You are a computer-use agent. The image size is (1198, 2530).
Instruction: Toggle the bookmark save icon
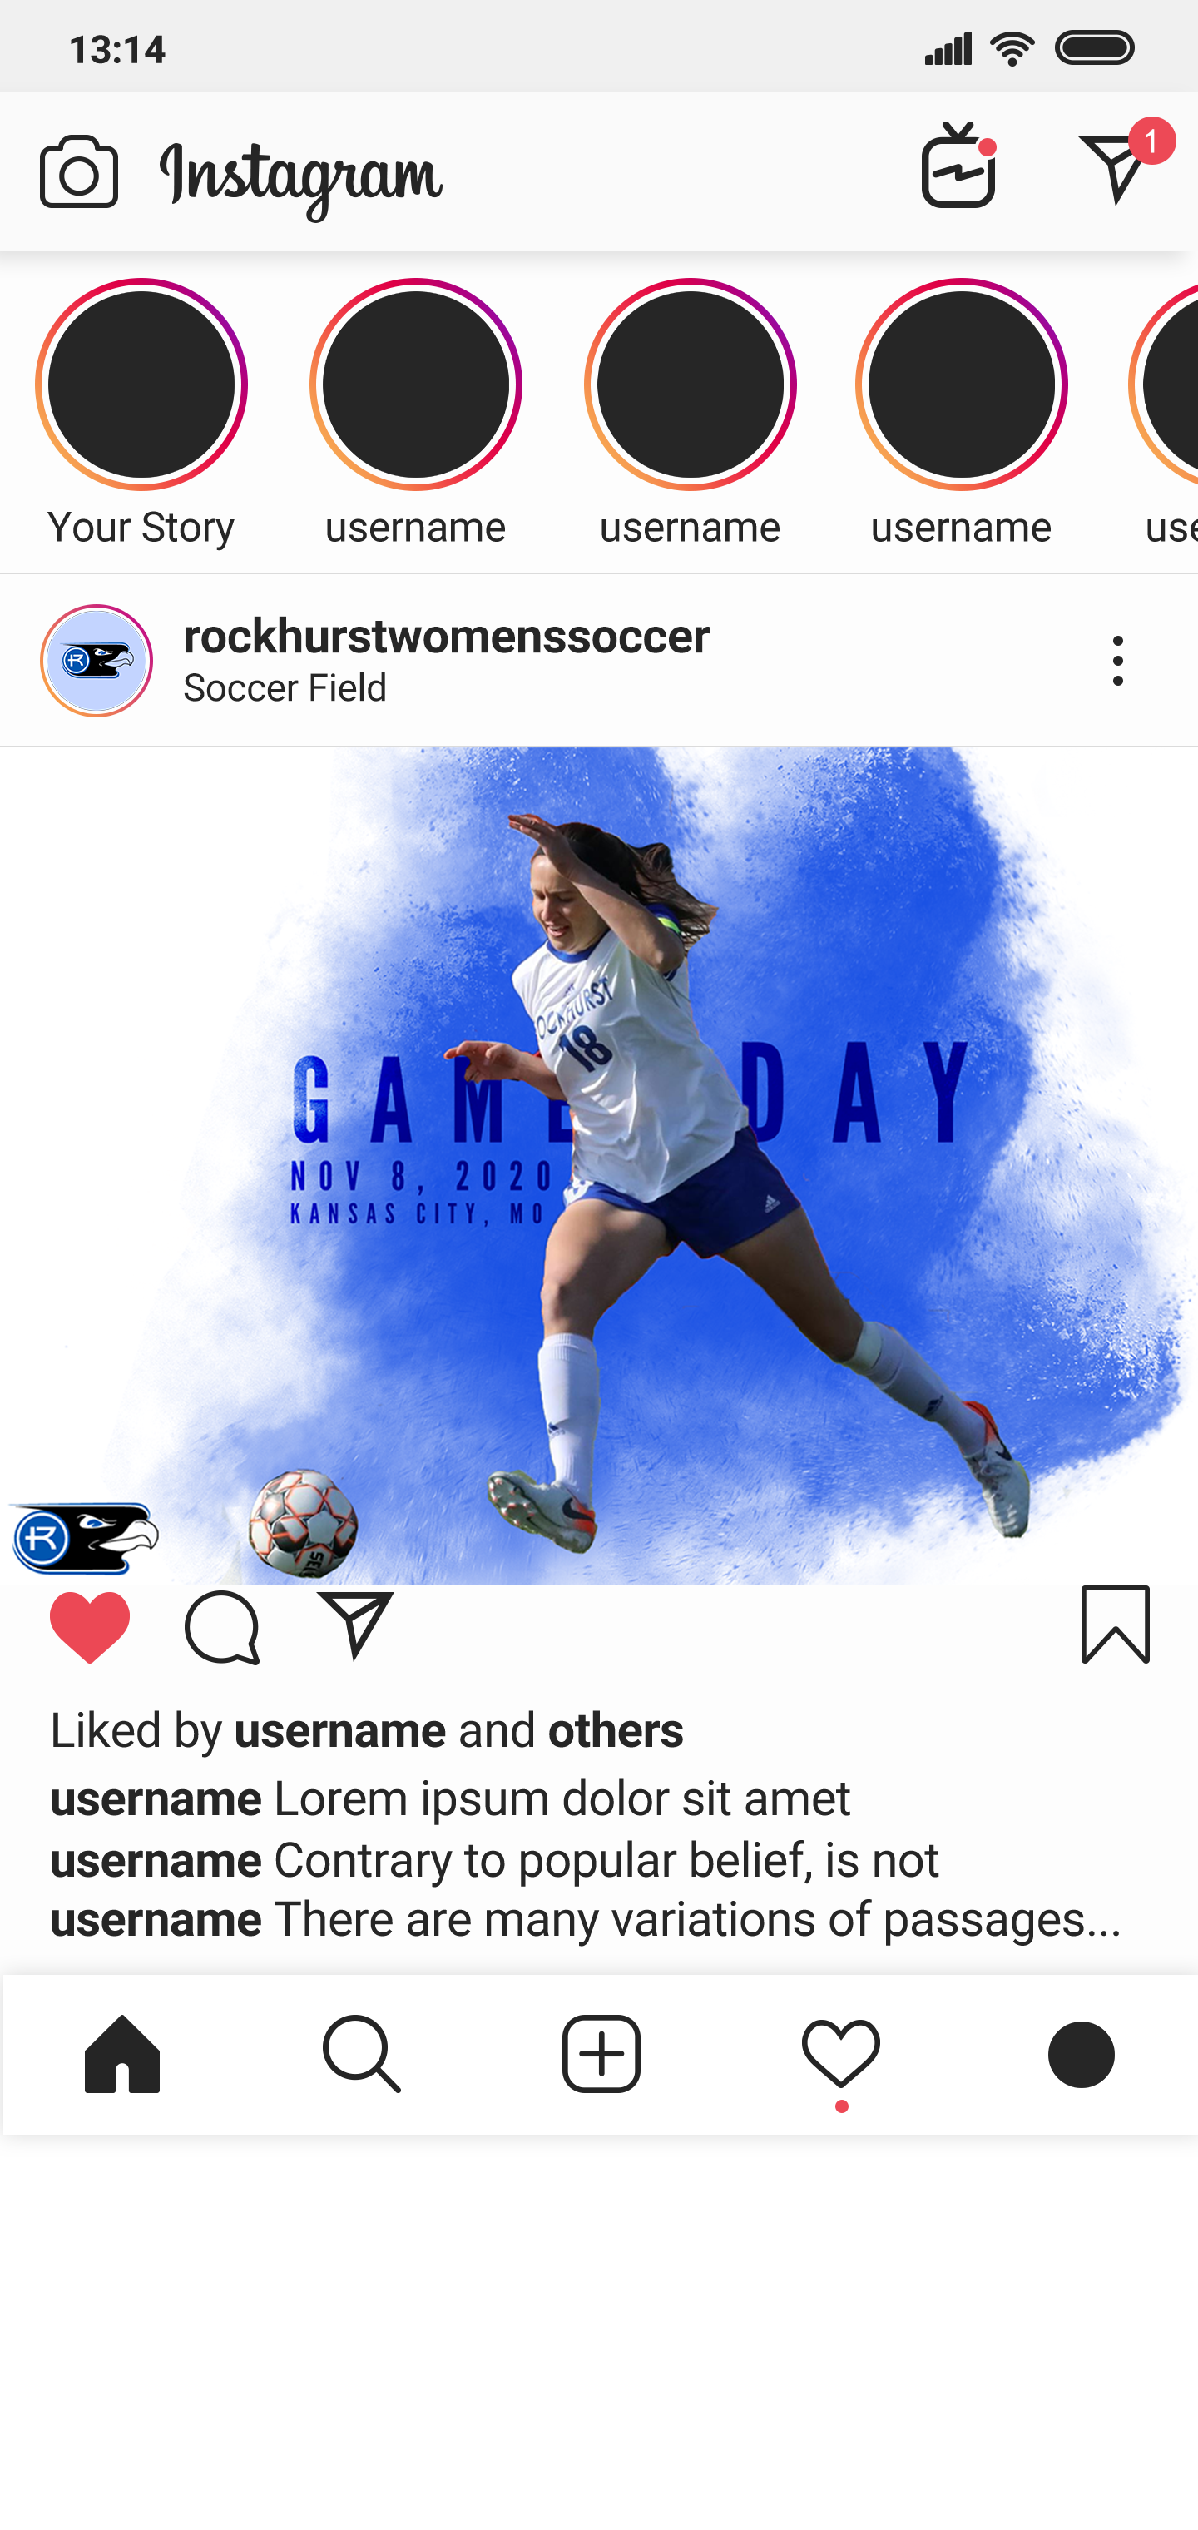(1116, 1625)
